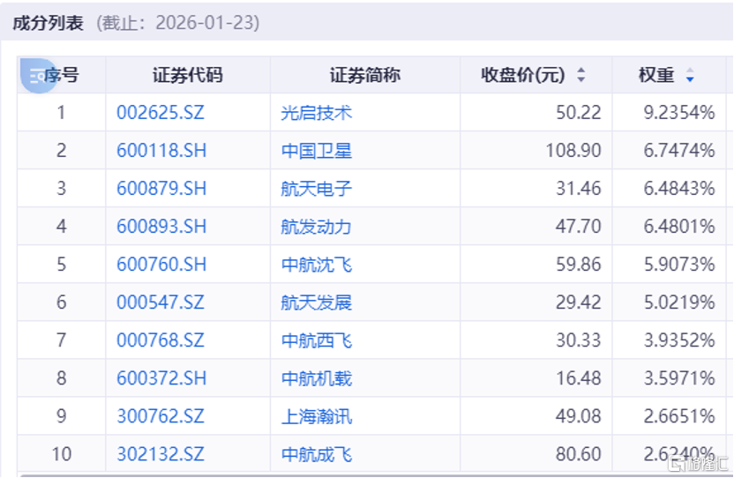This screenshot has width=734, height=478.
Task: Select weight value 9.2354%
Action: 679,113
